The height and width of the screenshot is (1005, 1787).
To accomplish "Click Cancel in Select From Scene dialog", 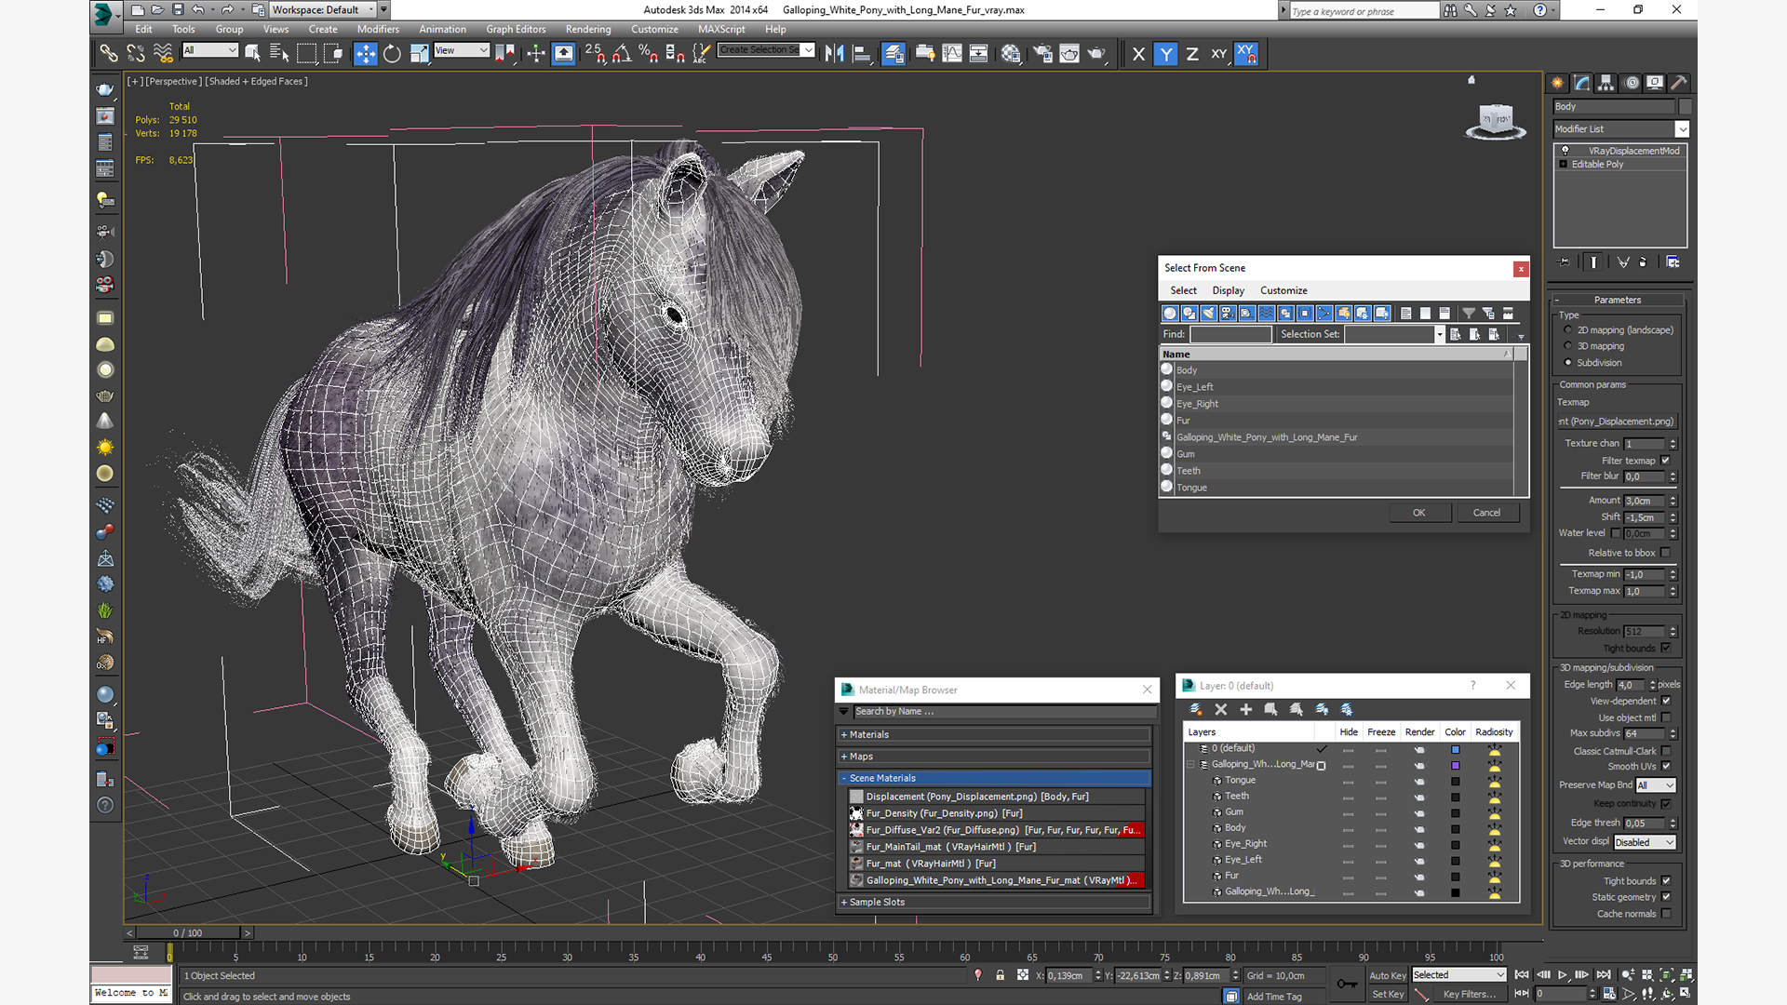I will pyautogui.click(x=1486, y=513).
